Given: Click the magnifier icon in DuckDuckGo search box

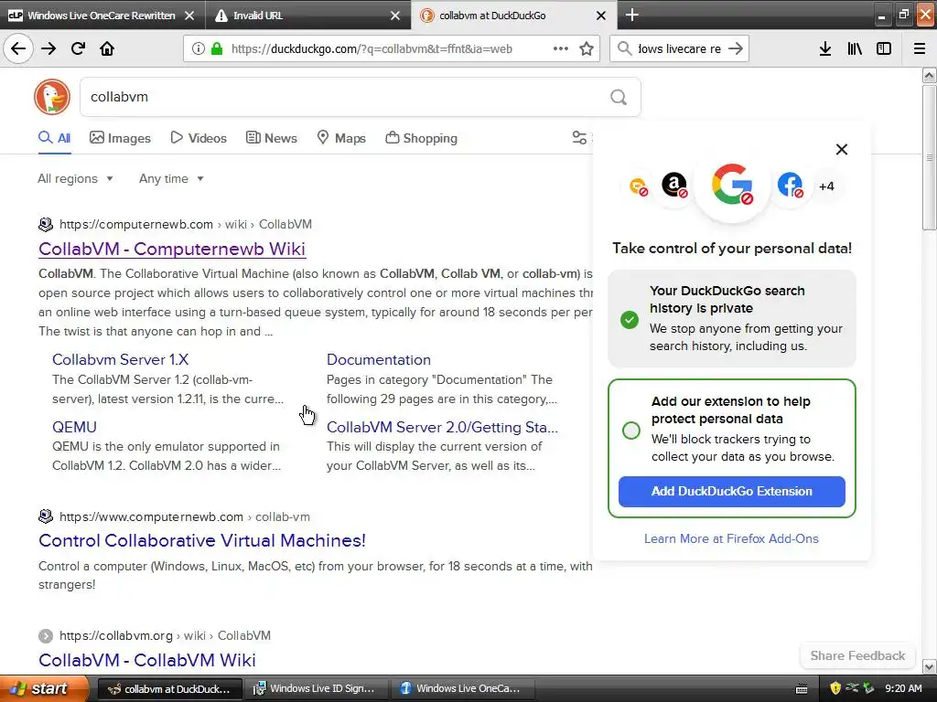Looking at the screenshot, I should coord(619,97).
